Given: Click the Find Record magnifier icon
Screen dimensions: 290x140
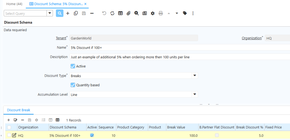Looking at the screenshot, I should [x=59, y=13].
